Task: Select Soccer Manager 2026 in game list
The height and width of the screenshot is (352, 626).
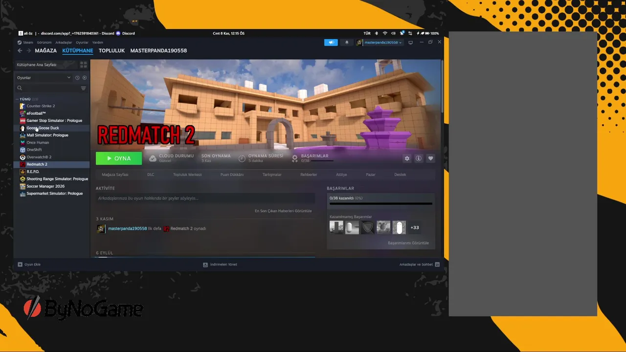Action: (x=51, y=186)
